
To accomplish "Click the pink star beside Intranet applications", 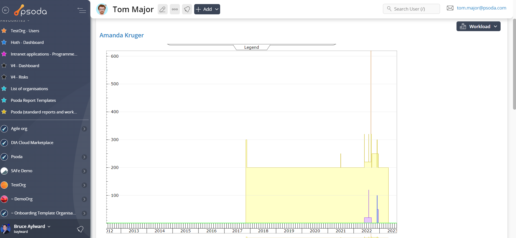I will pyautogui.click(x=4, y=54).
